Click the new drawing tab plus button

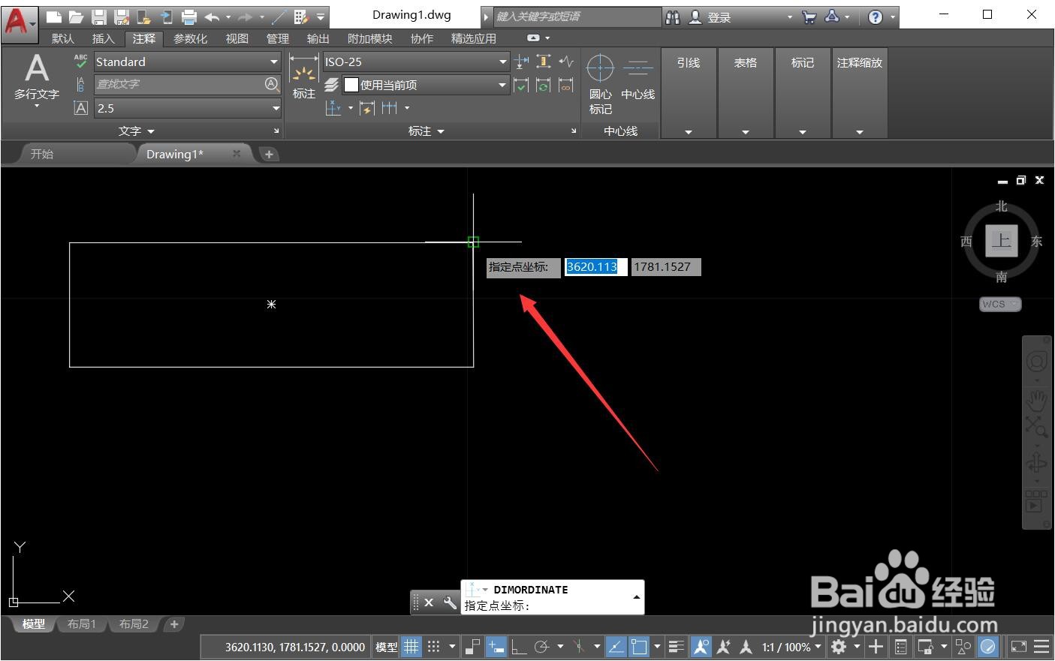[x=268, y=154]
